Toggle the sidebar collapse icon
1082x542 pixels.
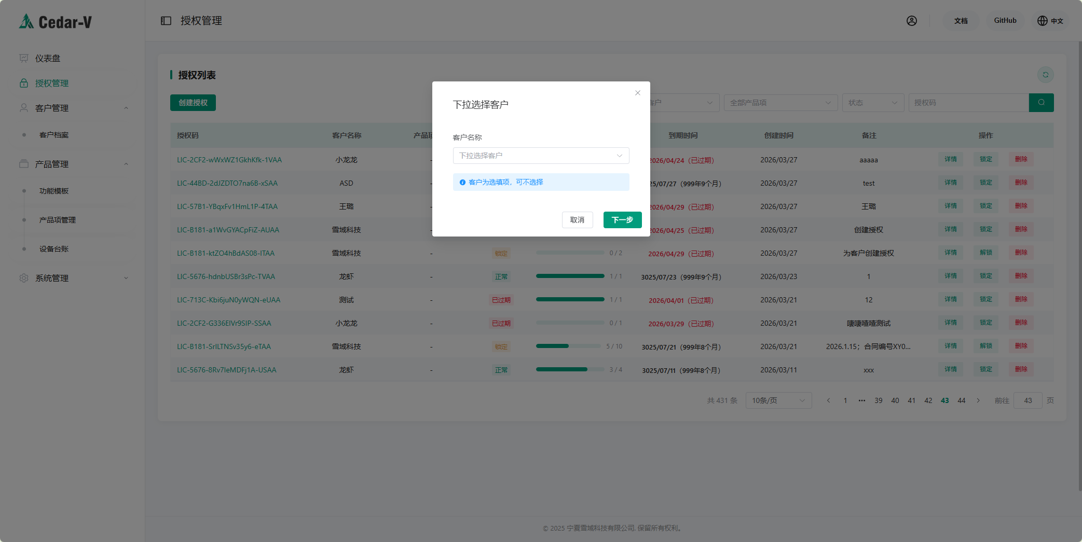click(x=166, y=21)
